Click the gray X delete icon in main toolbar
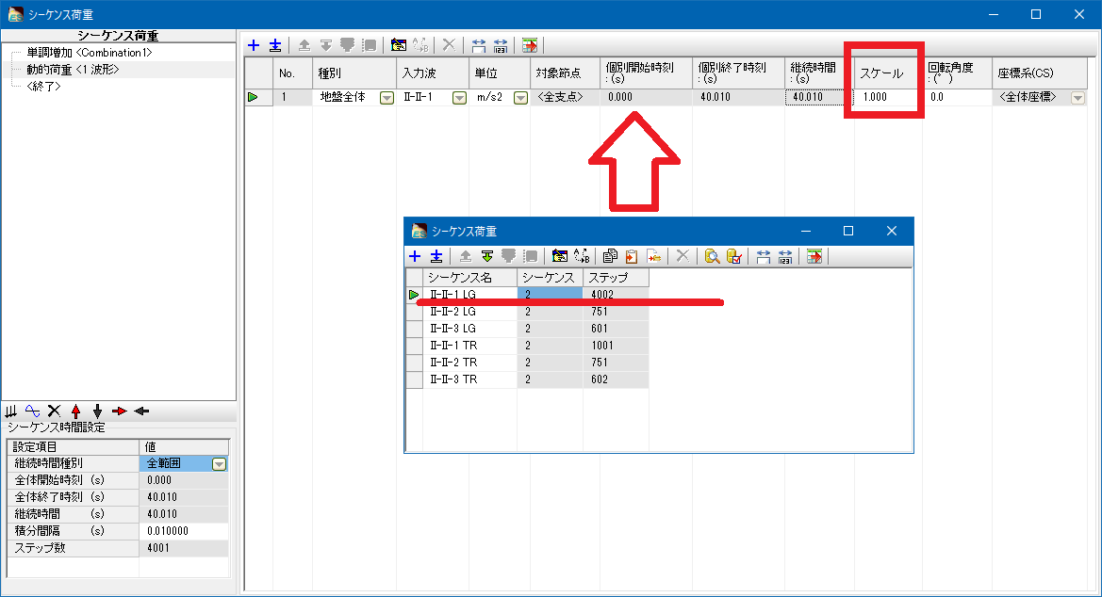Screen dimensions: 1102x597 tap(449, 45)
